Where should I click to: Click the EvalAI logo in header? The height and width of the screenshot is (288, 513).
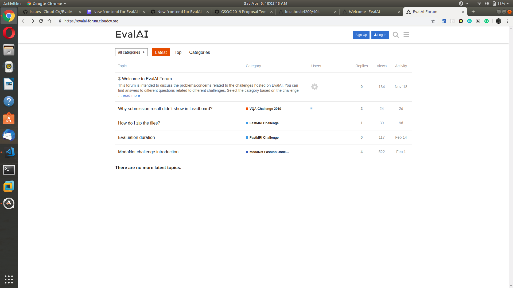tap(132, 34)
